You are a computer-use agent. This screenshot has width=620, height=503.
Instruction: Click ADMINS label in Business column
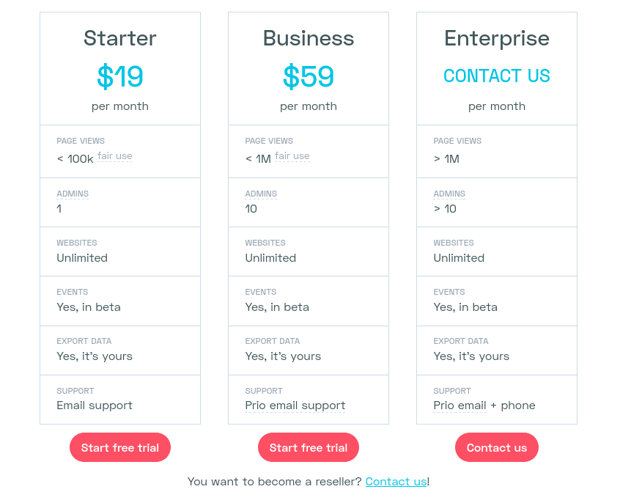click(x=261, y=194)
